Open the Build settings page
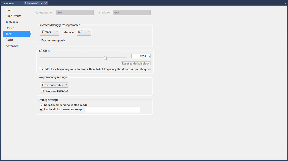This screenshot has height=161, width=288. click(x=9, y=10)
